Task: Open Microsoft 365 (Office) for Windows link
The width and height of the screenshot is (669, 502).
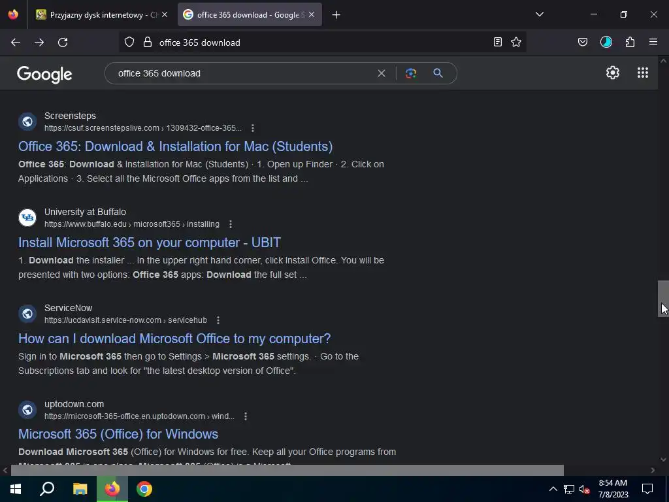Action: (118, 434)
